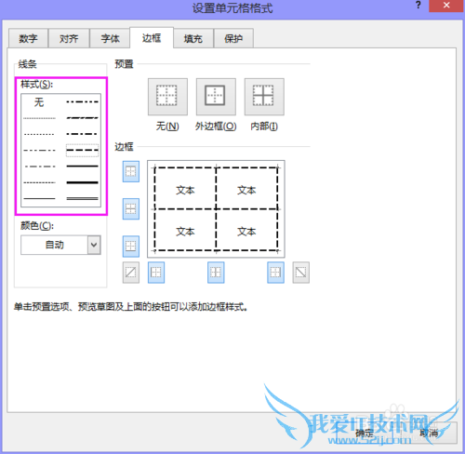
Task: Click the bottom-right 文本 preview cell
Action: point(246,232)
